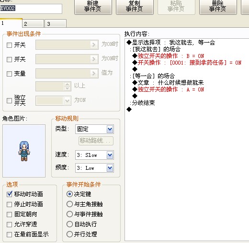Uncheck the 移动时动画 checkbox

click(x=9, y=194)
